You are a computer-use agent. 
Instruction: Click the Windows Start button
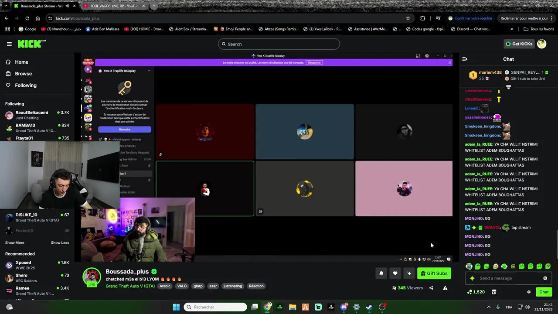tap(176, 307)
